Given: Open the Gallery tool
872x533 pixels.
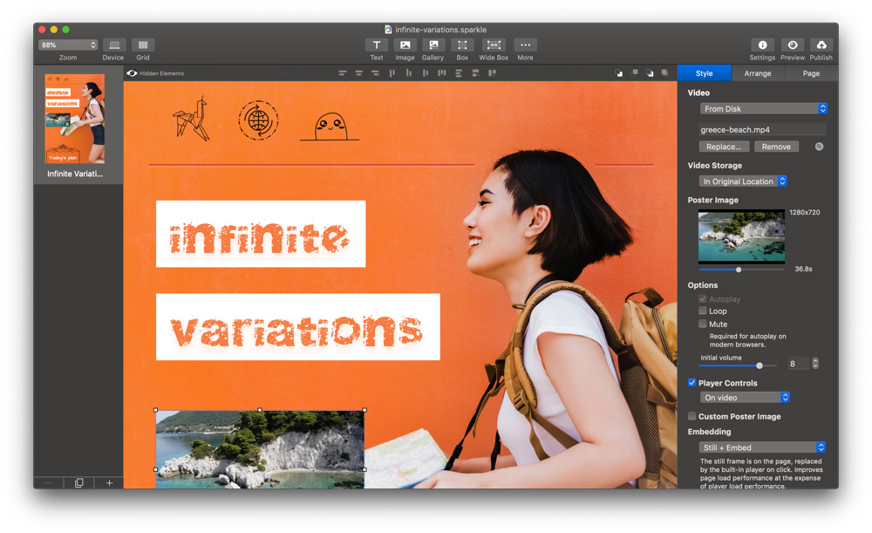Looking at the screenshot, I should click(x=433, y=45).
